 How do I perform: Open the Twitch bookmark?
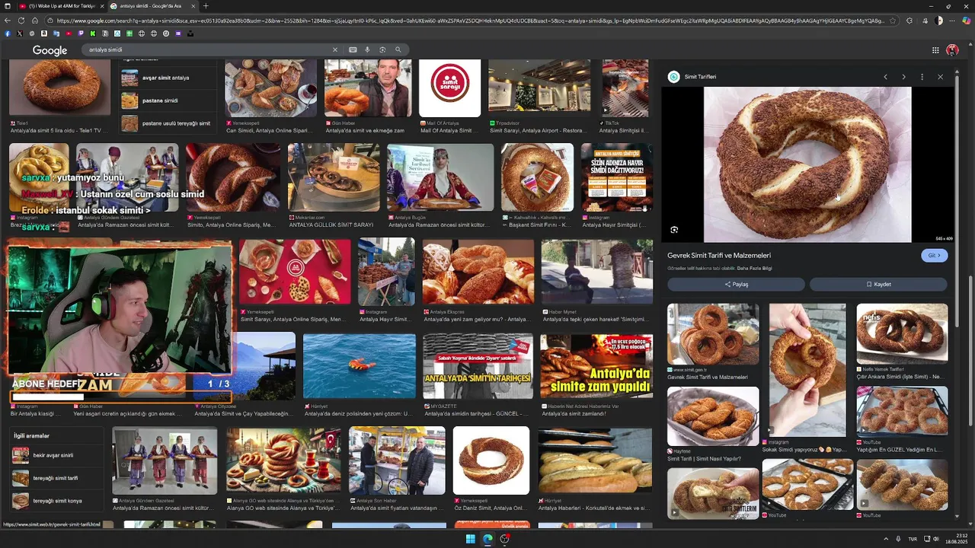click(x=81, y=33)
